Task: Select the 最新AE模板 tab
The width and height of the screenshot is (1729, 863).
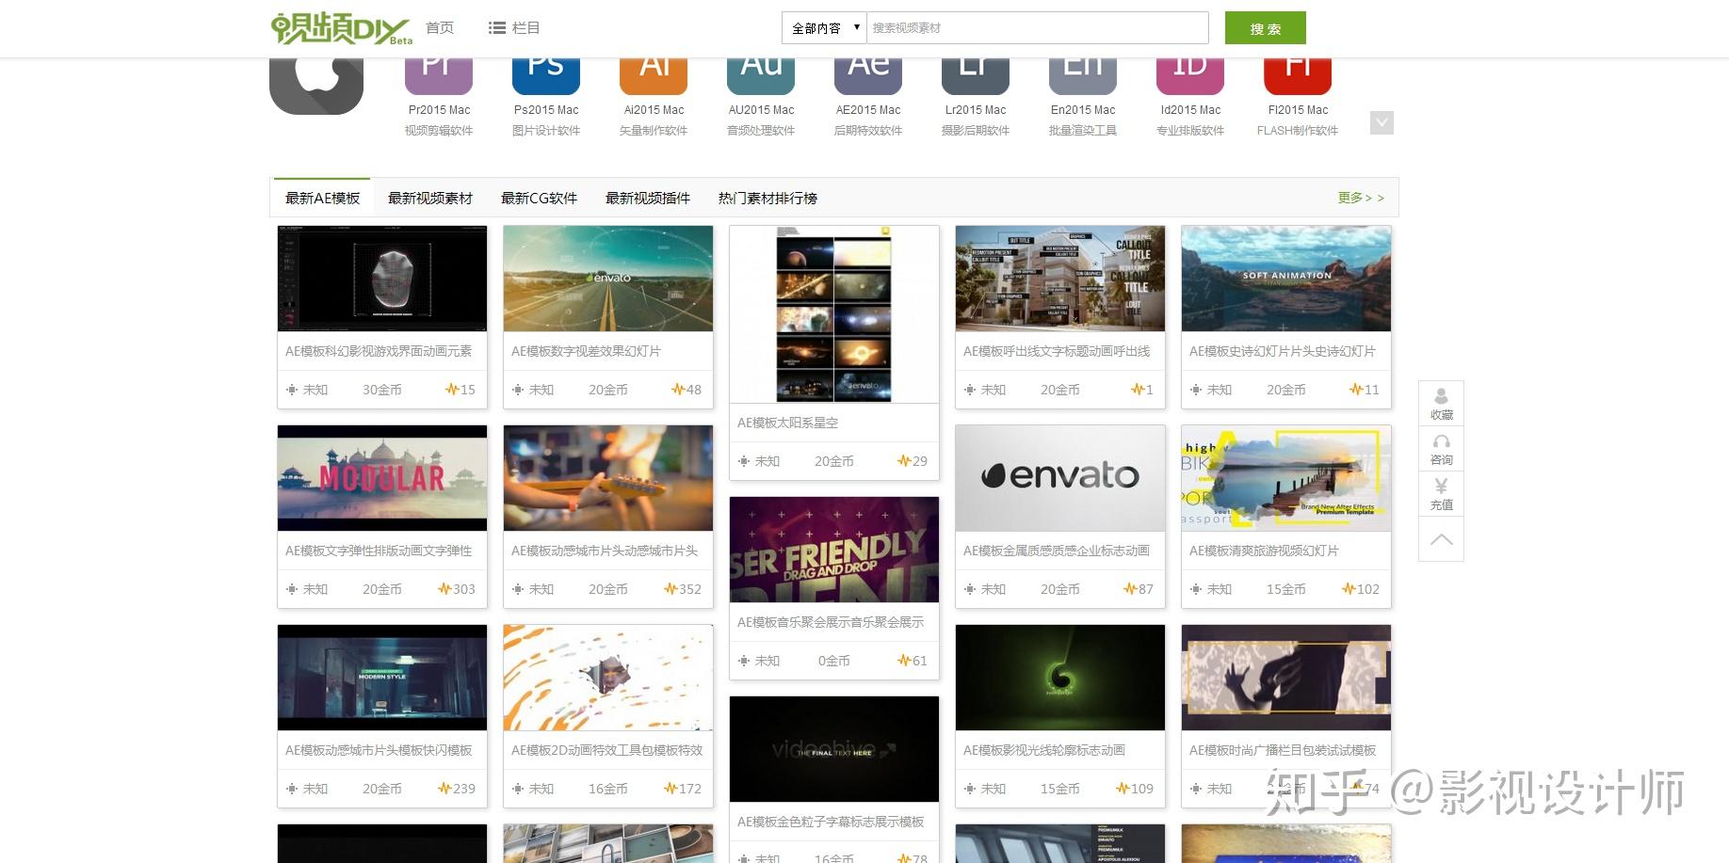Action: pos(322,198)
